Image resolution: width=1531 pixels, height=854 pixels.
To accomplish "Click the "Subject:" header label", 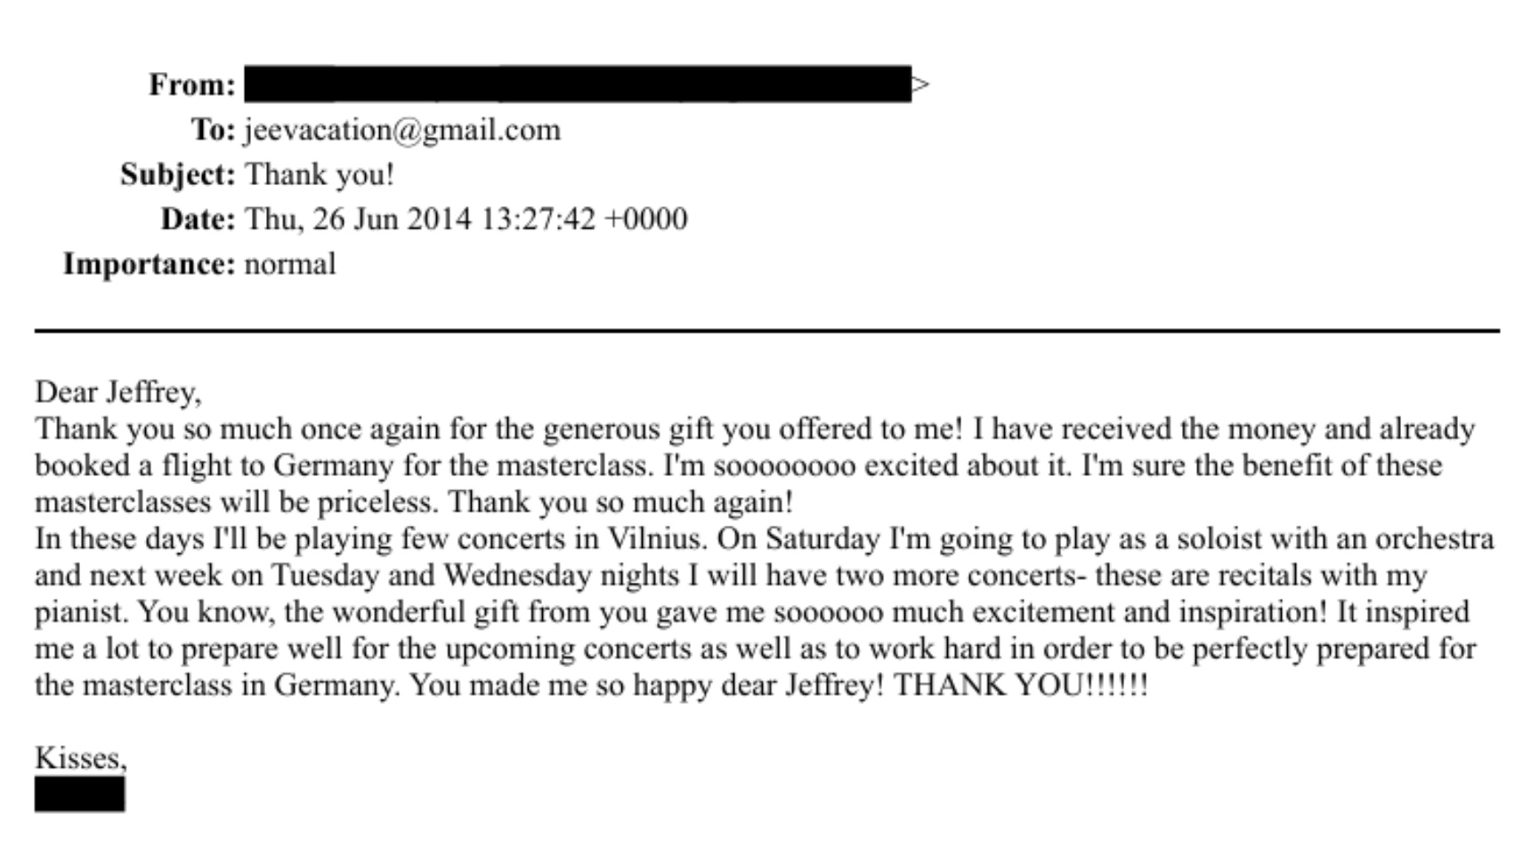I will pos(178,174).
